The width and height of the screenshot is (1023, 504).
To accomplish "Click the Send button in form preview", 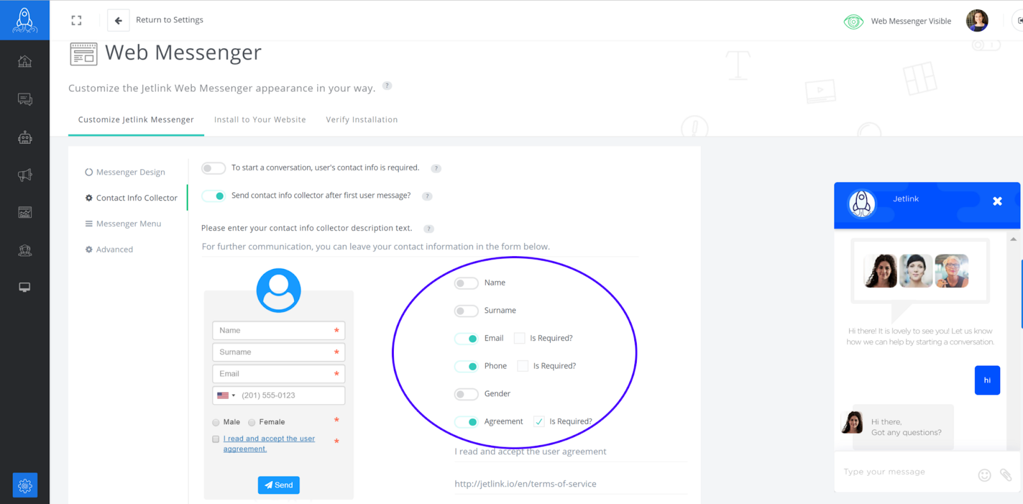I will point(279,485).
